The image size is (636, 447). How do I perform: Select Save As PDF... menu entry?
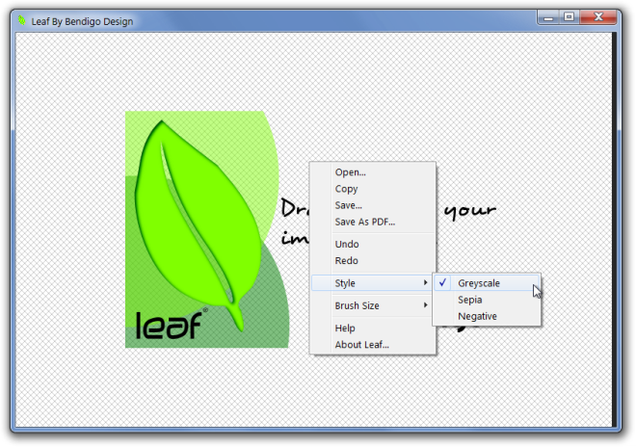364,222
